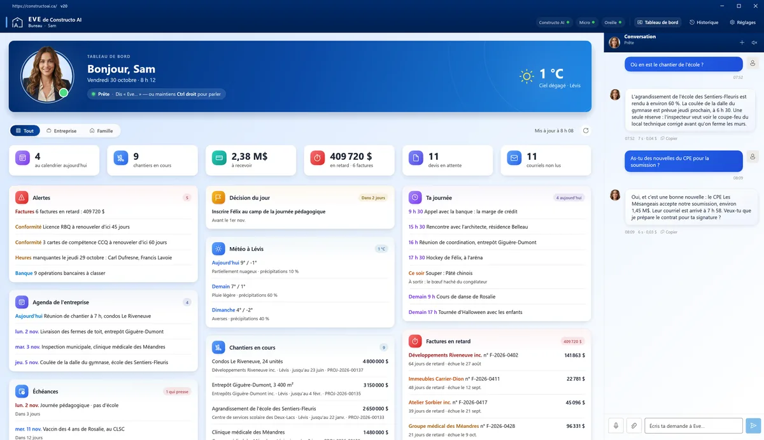Open the Historique view
This screenshot has height=440, width=764.
704,22
